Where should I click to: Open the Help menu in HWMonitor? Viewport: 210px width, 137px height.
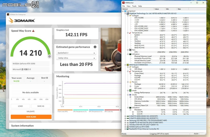(140, 6)
